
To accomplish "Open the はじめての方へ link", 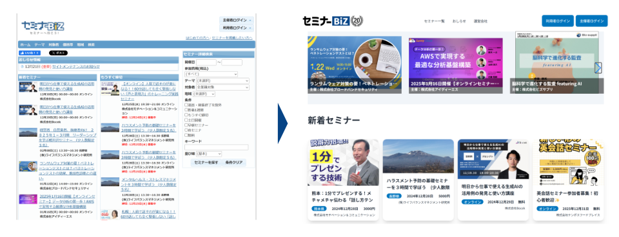I will pyautogui.click(x=197, y=38).
